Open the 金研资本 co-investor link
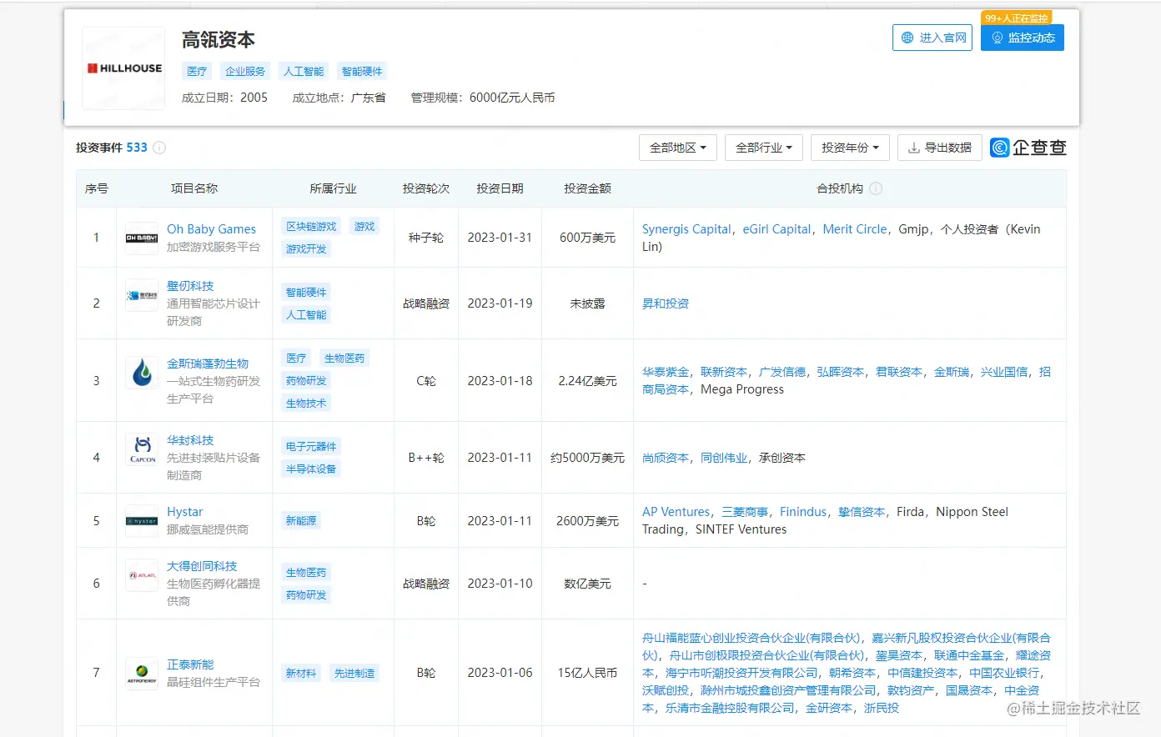1161x737 pixels. click(829, 708)
